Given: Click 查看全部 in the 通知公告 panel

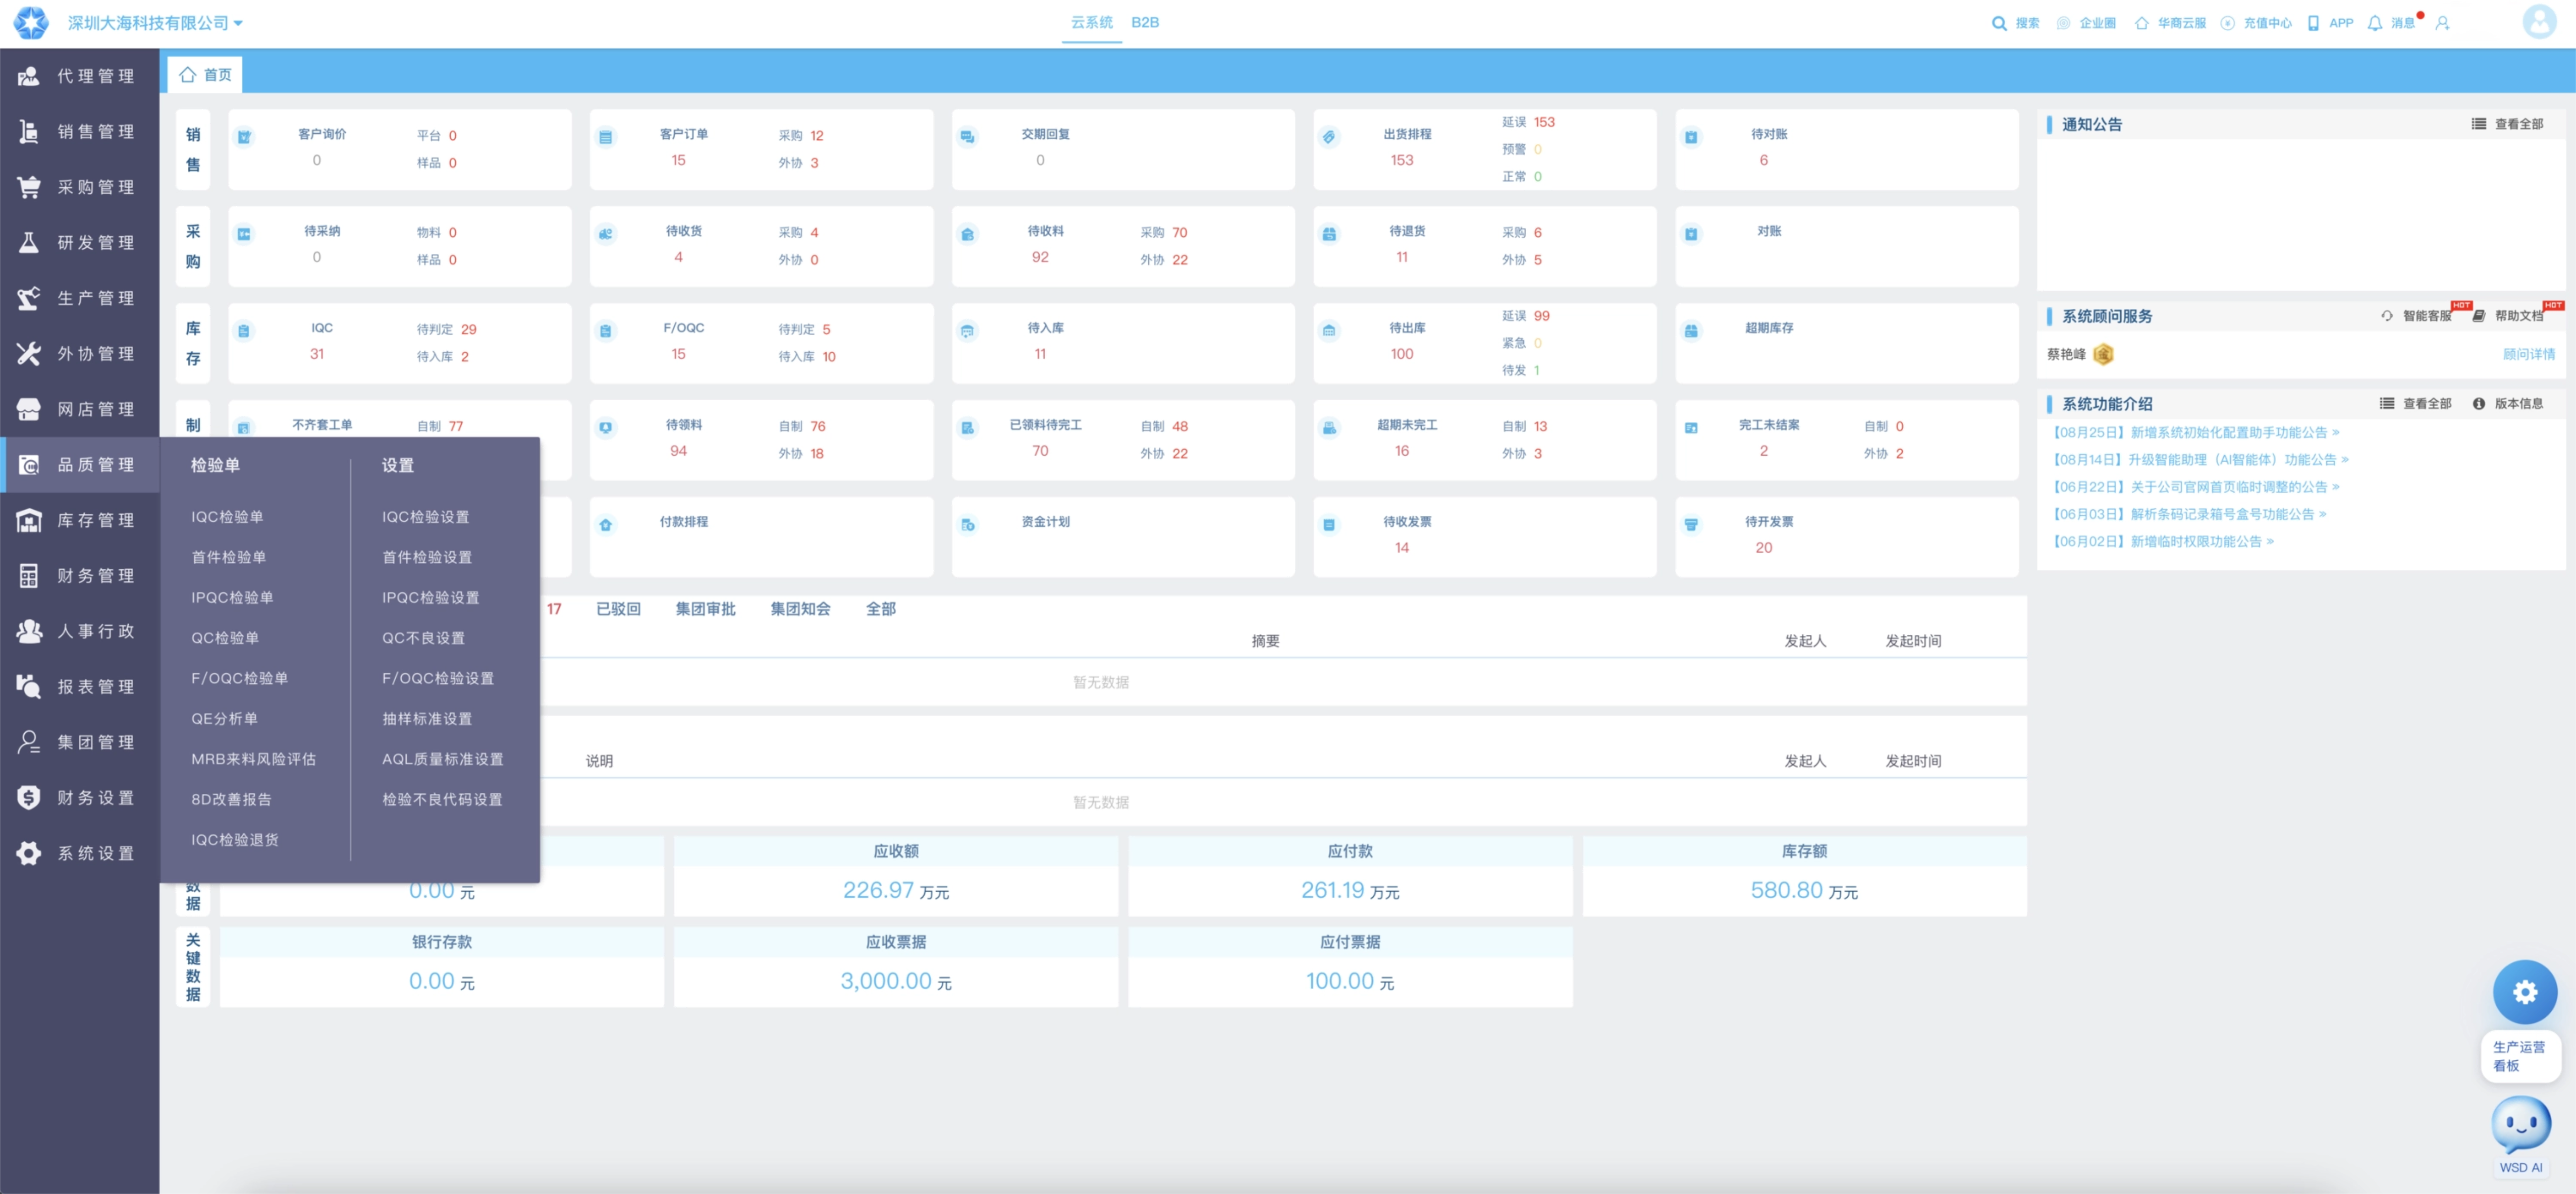Looking at the screenshot, I should pyautogui.click(x=2507, y=124).
